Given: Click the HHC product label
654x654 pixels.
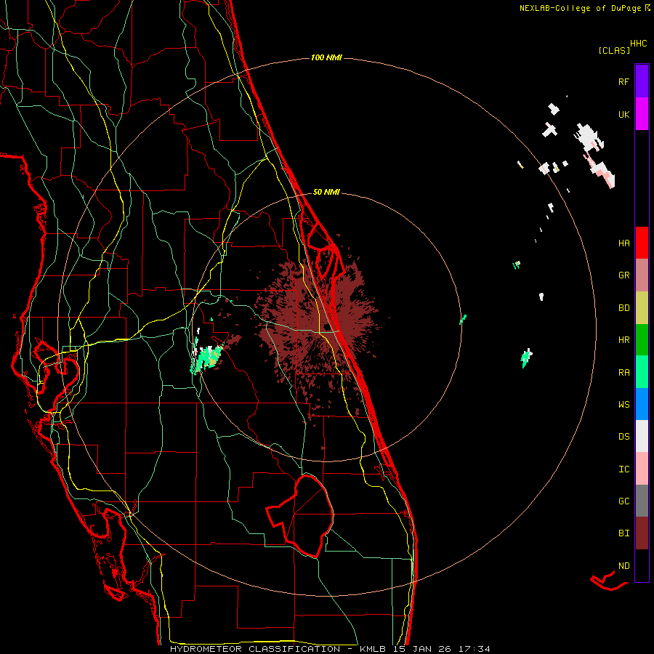Looking at the screenshot, I should click(639, 44).
